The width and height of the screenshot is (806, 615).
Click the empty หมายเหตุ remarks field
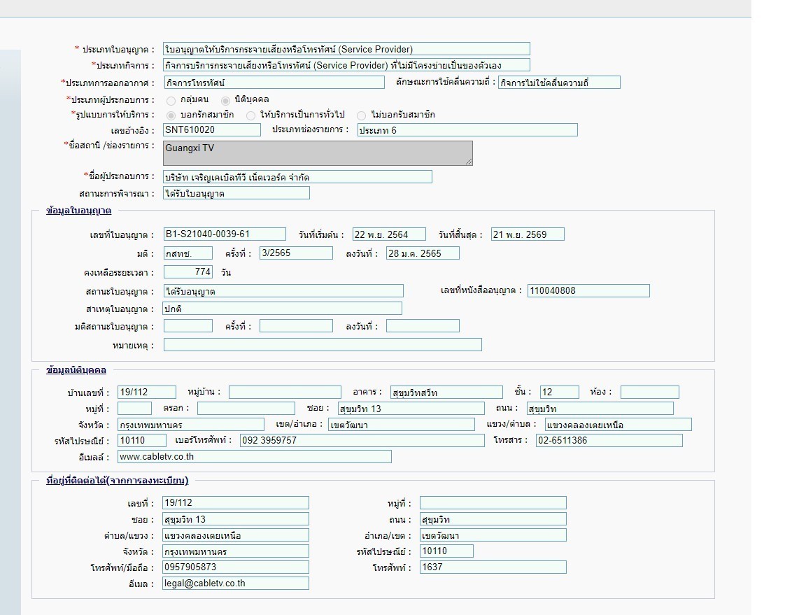pos(323,345)
